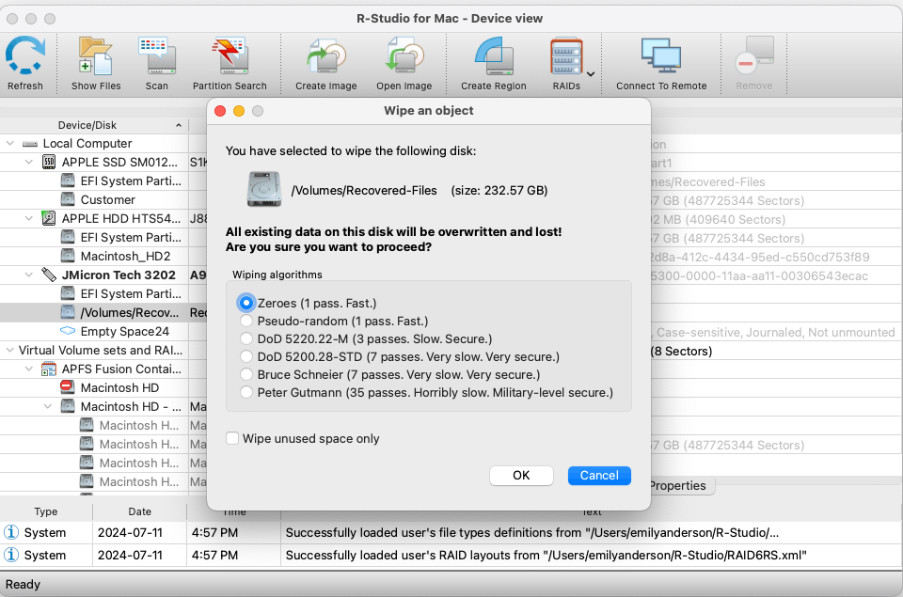Click the Customer partition icon
Image resolution: width=903 pixels, height=597 pixels.
tap(68, 199)
